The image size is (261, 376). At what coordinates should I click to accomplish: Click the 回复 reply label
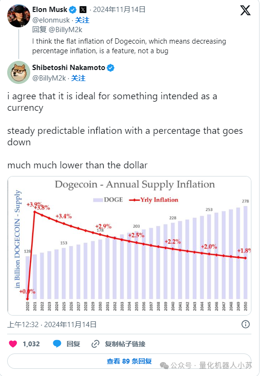pos(73,344)
